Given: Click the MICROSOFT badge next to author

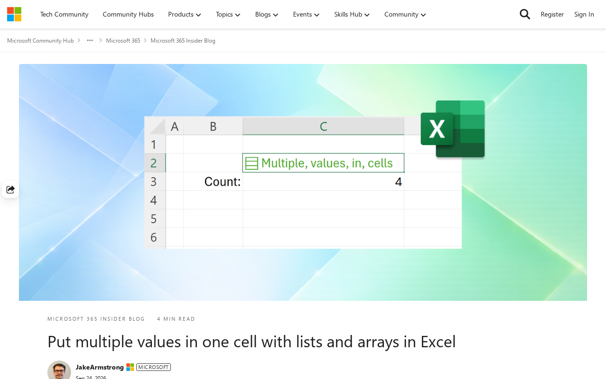Looking at the screenshot, I should (x=153, y=367).
